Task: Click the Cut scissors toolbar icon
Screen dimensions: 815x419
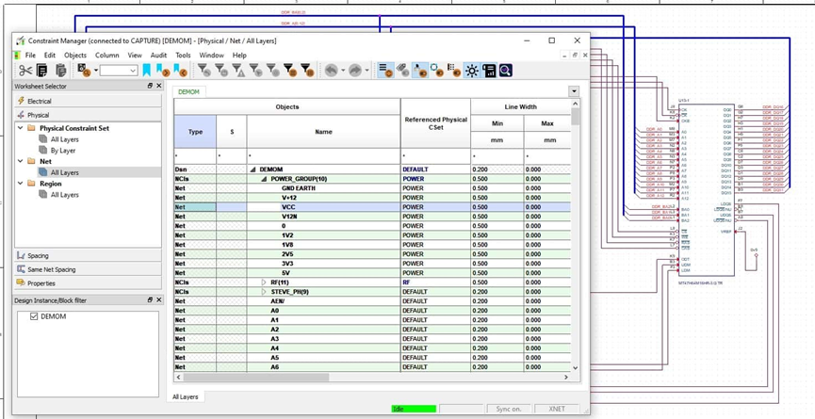Action: (x=25, y=71)
